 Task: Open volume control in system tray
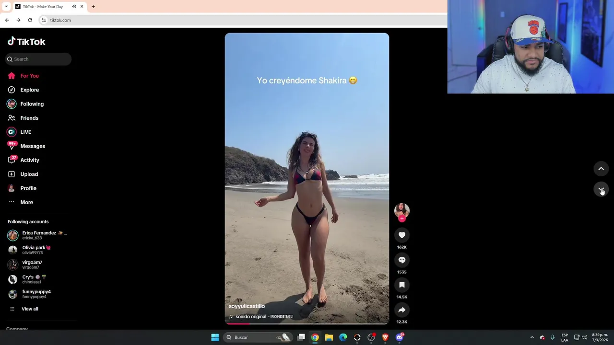tap(584, 337)
